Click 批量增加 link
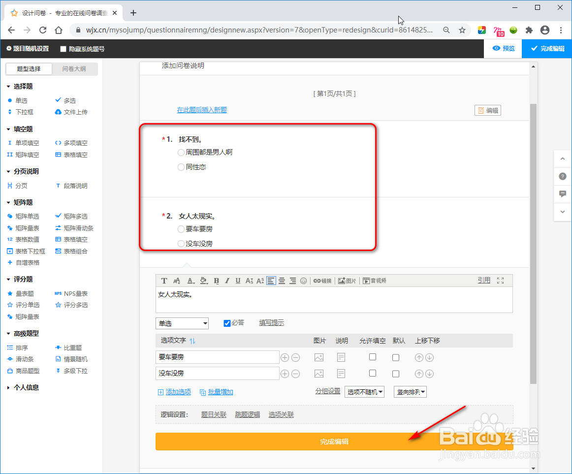Viewport: 572px width, 474px height. point(216,392)
